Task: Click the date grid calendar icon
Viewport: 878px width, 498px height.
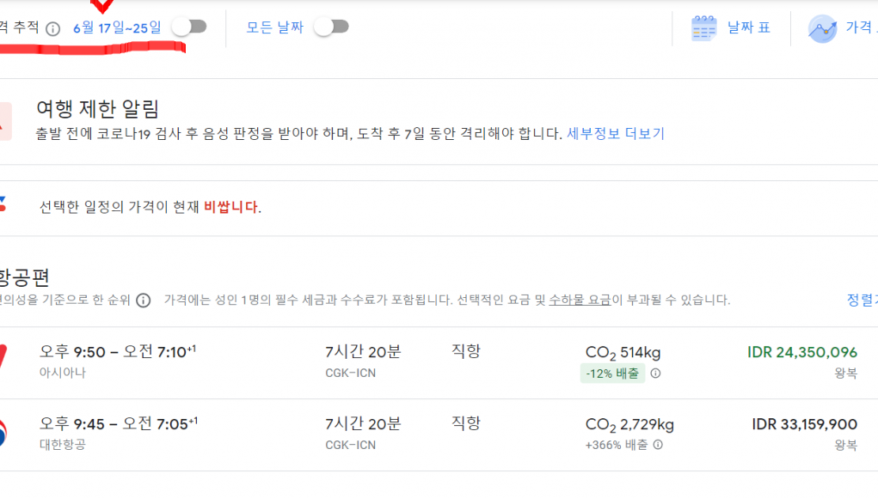Action: pos(703,28)
